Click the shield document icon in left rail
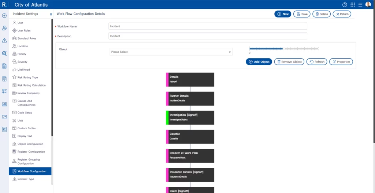375x193 pixels. (4, 79)
